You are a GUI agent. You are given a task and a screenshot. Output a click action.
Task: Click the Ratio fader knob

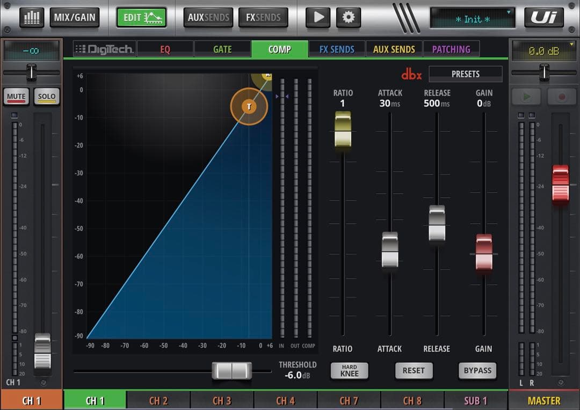tap(343, 129)
